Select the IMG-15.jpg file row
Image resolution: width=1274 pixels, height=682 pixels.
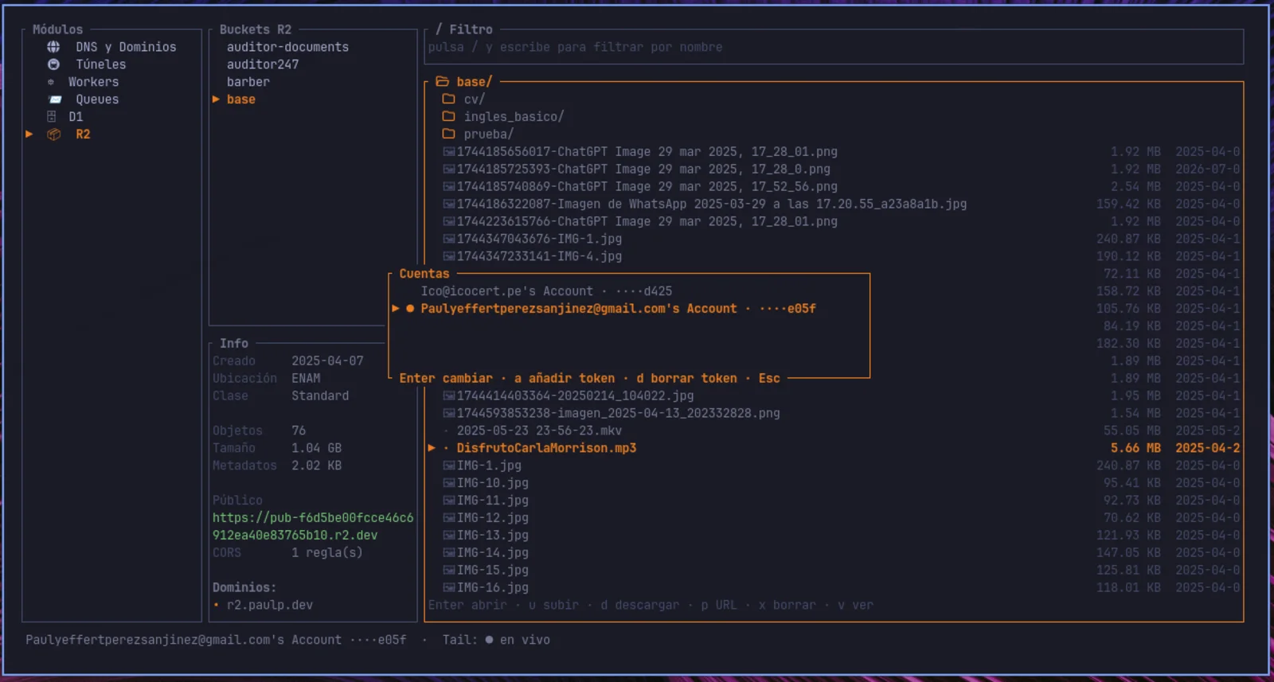[834, 571]
